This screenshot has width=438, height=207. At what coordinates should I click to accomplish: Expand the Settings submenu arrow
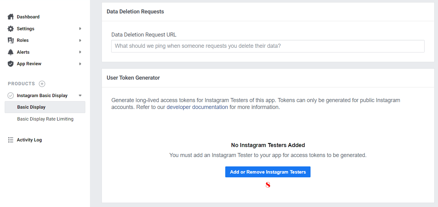80,29
